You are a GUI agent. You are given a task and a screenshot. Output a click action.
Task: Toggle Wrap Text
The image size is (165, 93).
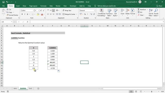(x=67, y=11)
